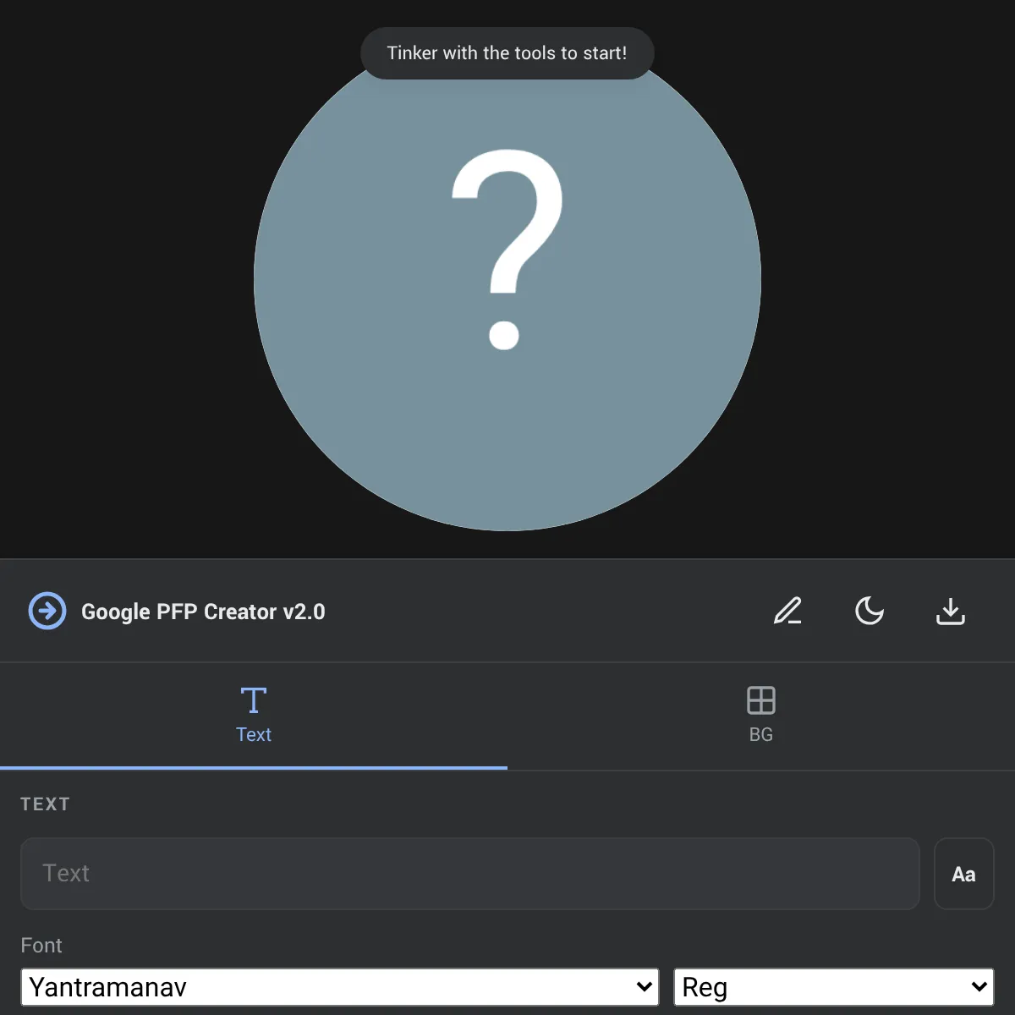
Task: Click the Font label above the dropdown
Action: pyautogui.click(x=41, y=945)
